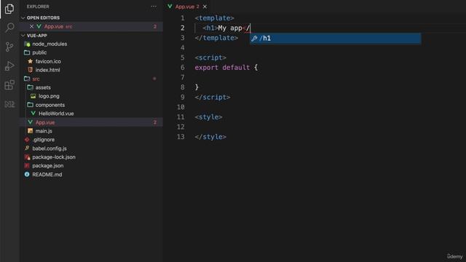The image size is (466, 262).
Task: Click the Vue icon on App.vue tab
Action: tap(170, 7)
